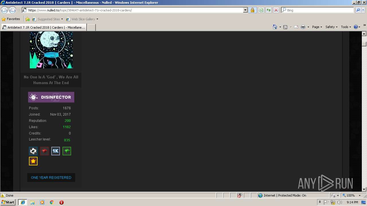Expand the zoom level dropdown arrow

point(360,195)
